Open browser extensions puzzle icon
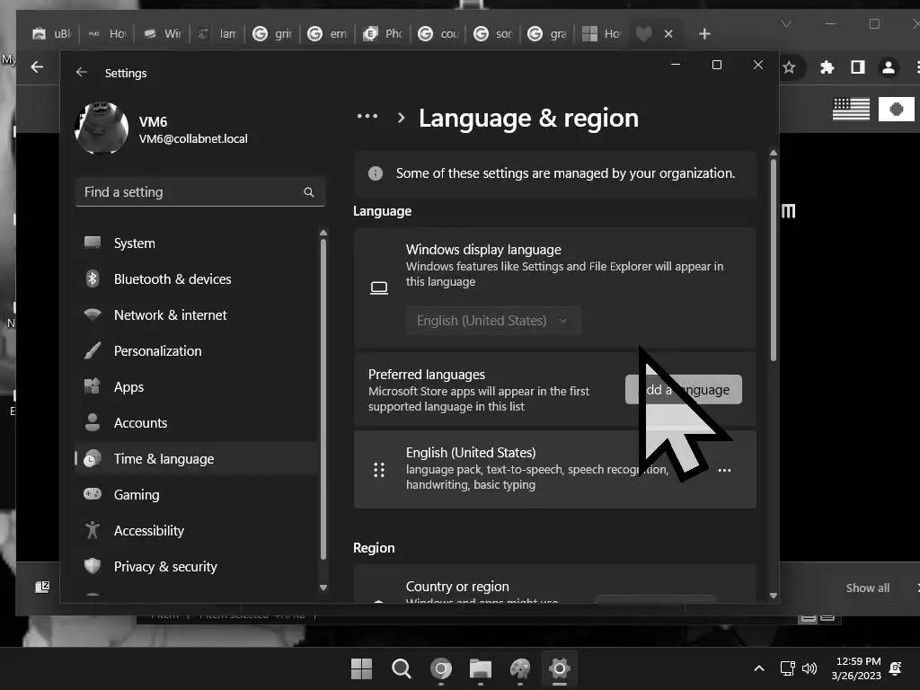This screenshot has width=920, height=690. click(x=827, y=67)
